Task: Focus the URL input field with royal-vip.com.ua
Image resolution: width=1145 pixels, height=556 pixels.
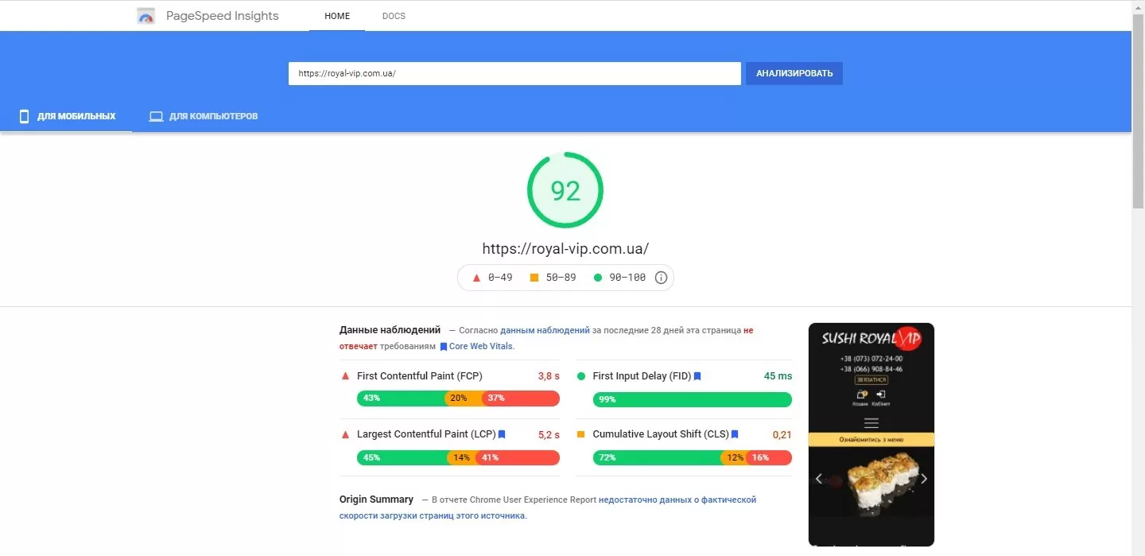Action: [x=514, y=73]
